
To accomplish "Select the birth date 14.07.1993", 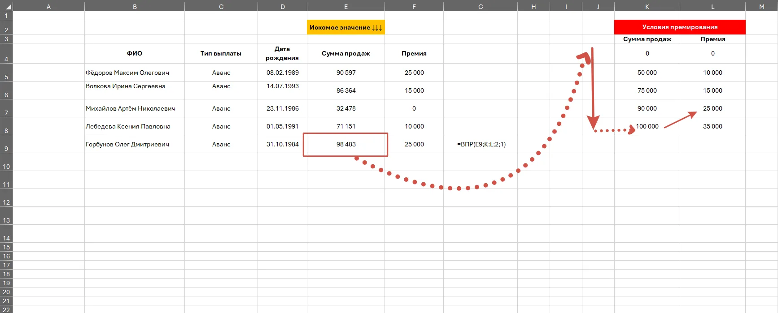I will point(283,86).
